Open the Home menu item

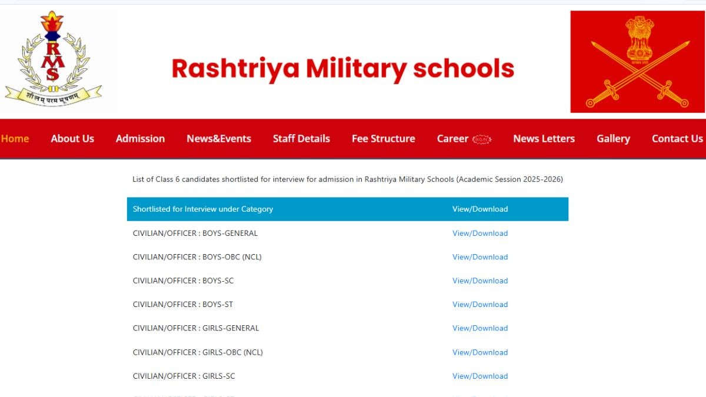(15, 139)
